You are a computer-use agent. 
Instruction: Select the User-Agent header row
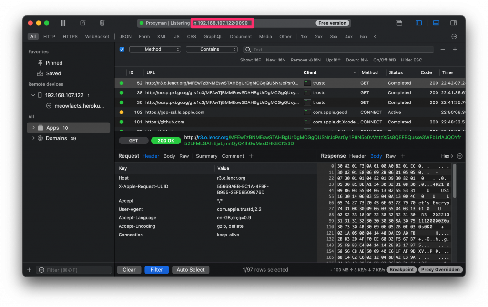216,209
